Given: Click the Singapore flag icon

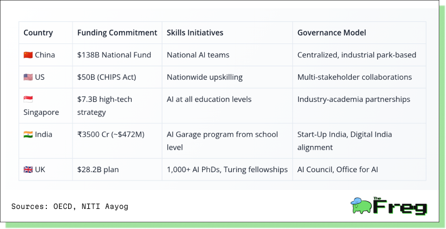Looking at the screenshot, I should (x=28, y=99).
